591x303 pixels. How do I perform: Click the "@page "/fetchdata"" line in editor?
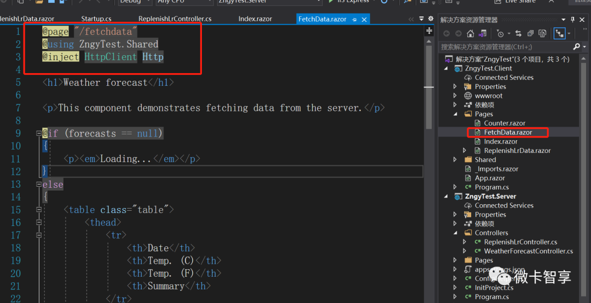90,31
